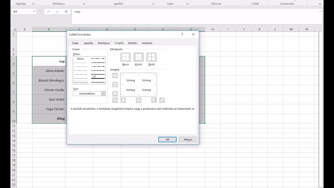Screen dimensions: 334x188
Task: Open the Name Box dropdown arrow
Action: 34,11
